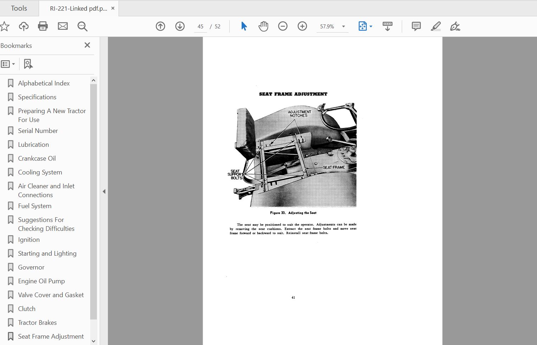The width and height of the screenshot is (537, 345).
Task: Open the Alphabetical Index bookmark
Action: click(x=44, y=83)
